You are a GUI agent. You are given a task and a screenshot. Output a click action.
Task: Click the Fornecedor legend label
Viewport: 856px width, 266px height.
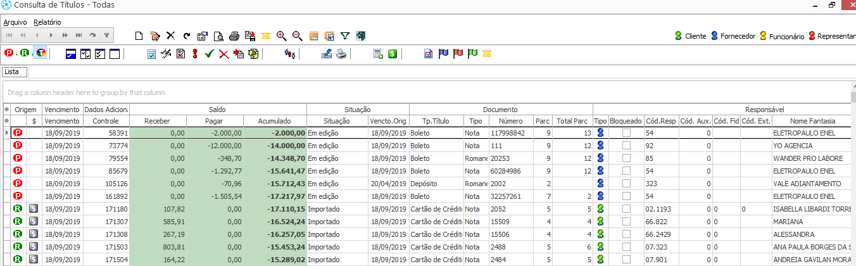pyautogui.click(x=738, y=36)
